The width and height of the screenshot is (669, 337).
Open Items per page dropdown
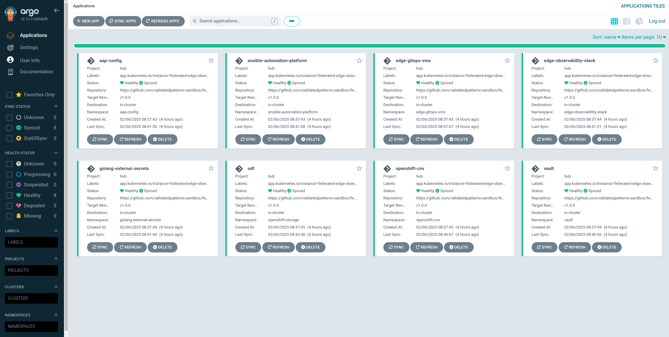point(644,37)
